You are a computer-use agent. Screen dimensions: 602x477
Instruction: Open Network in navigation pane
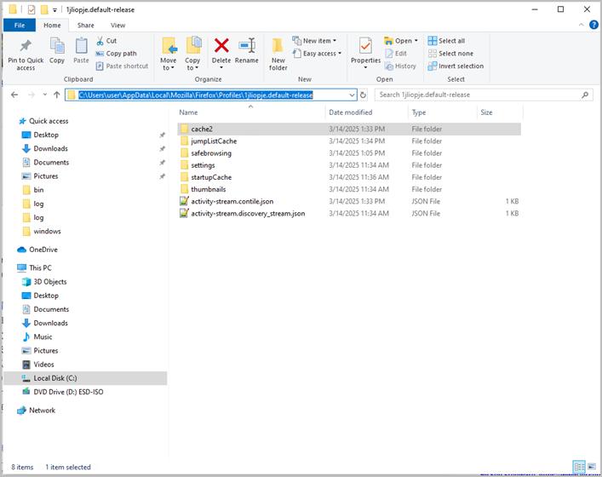click(37, 411)
